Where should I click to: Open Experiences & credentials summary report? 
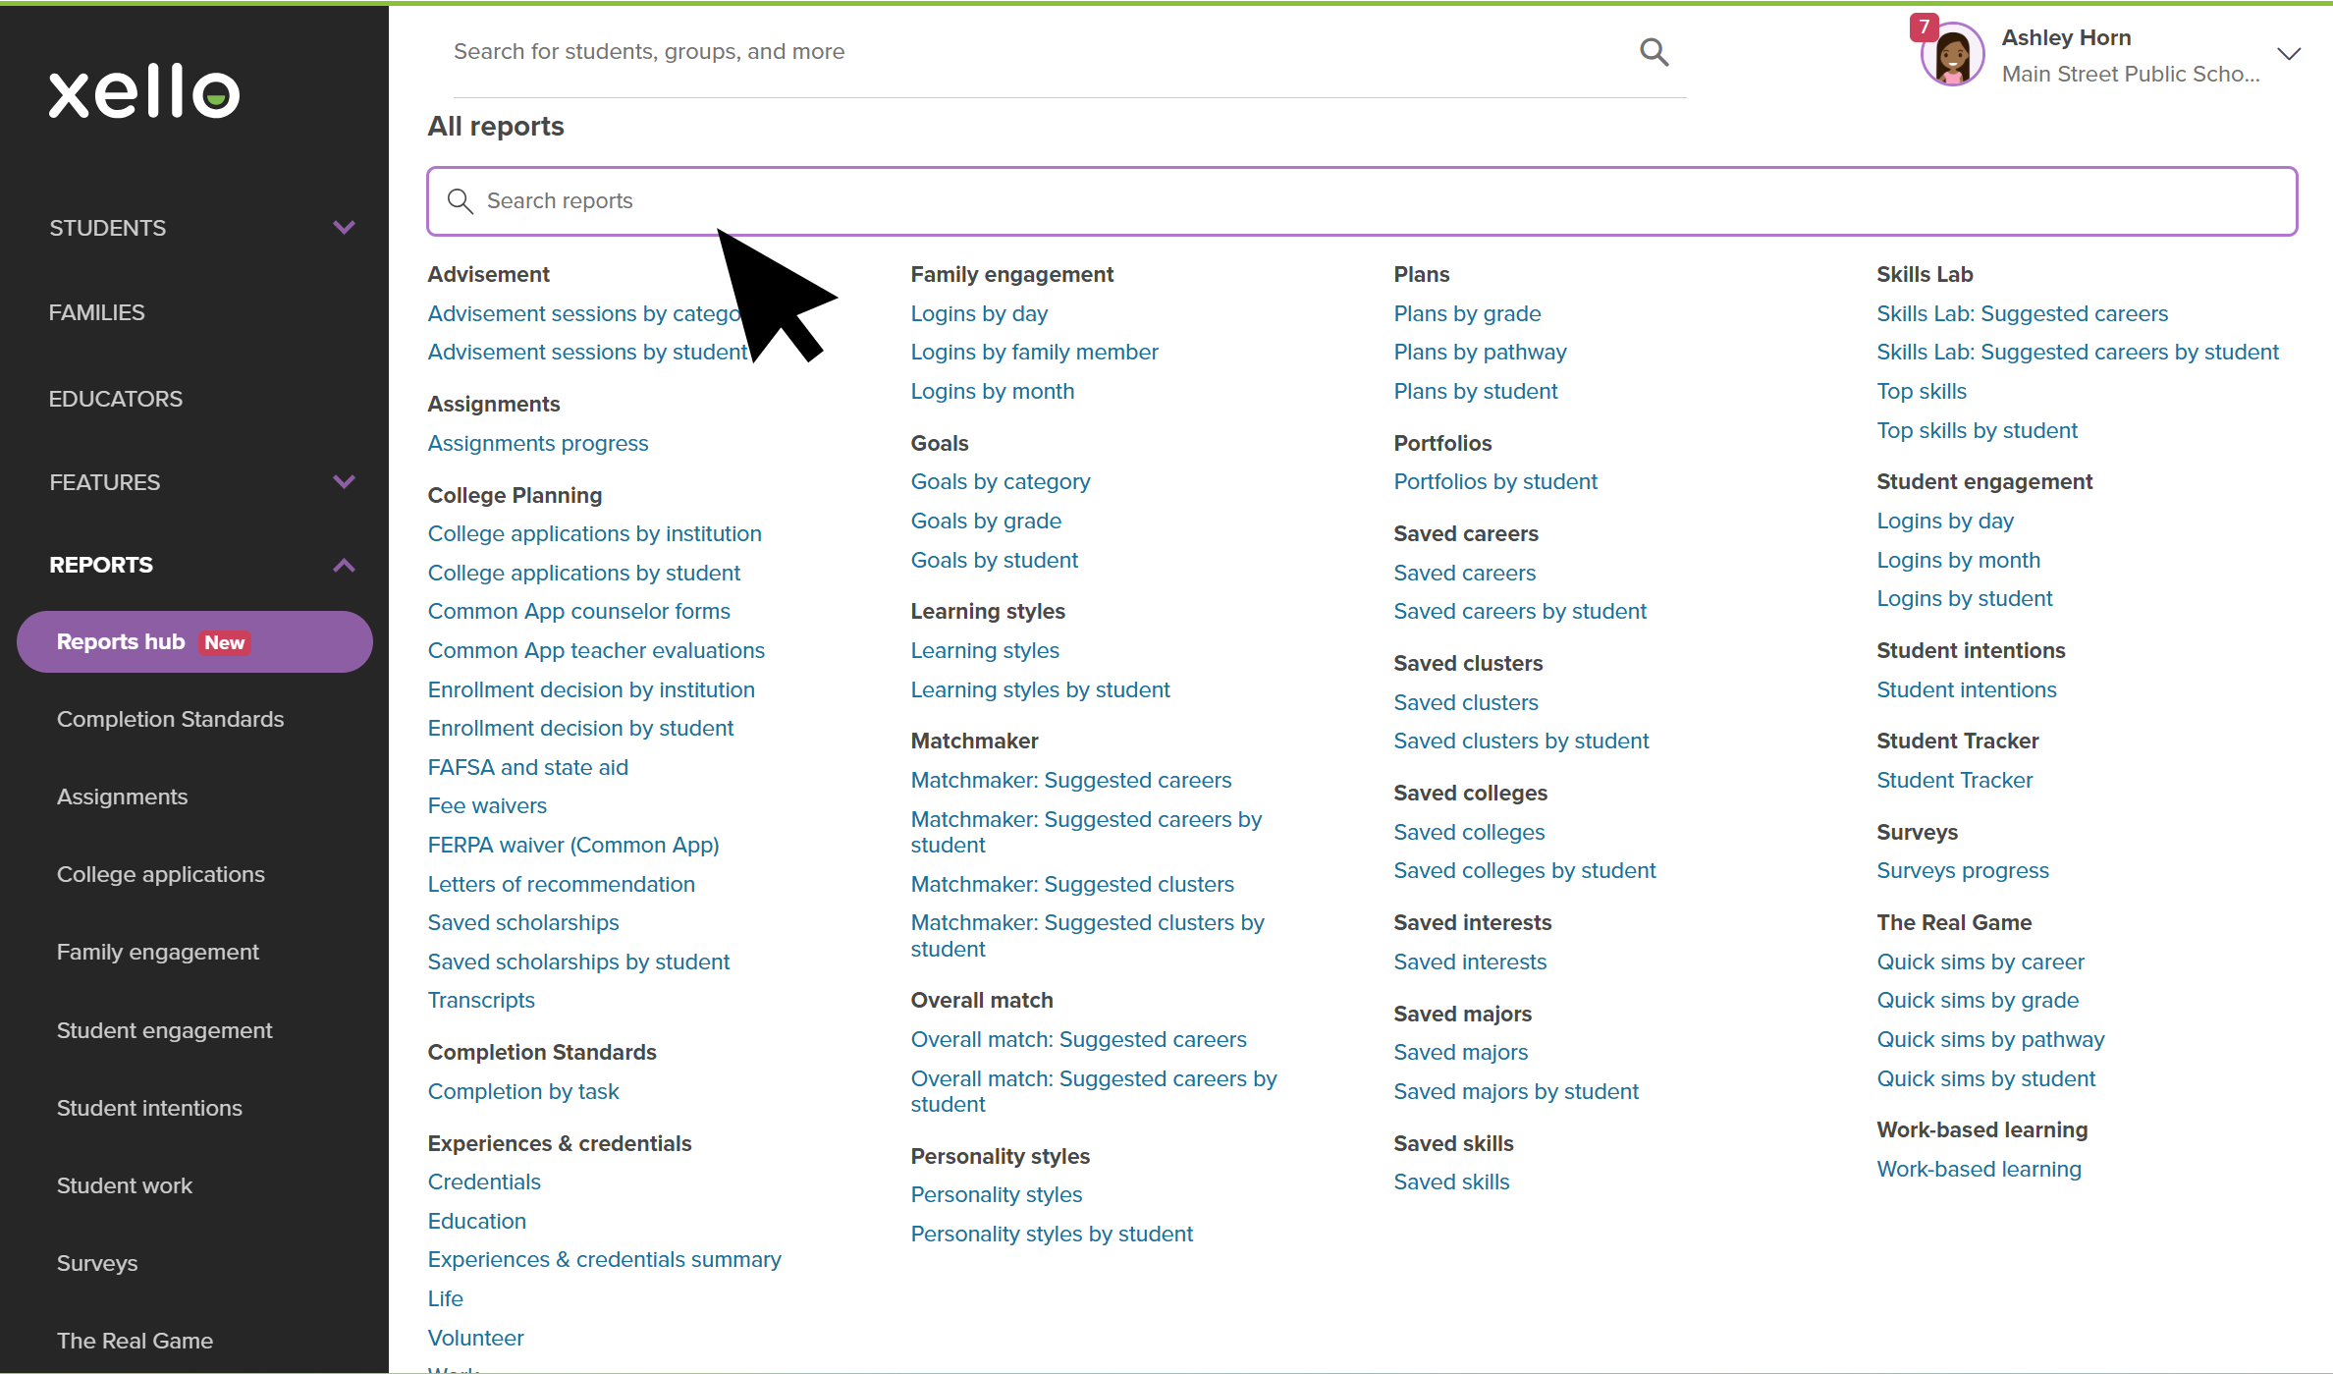[605, 1259]
